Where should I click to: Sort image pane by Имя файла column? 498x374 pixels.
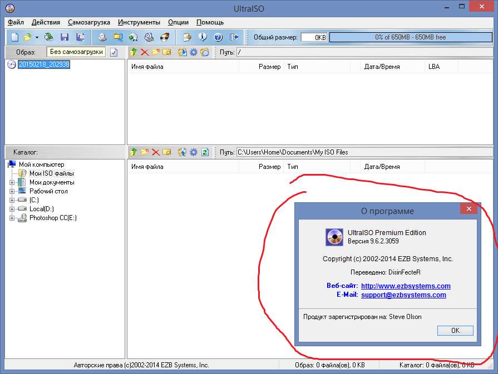pyautogui.click(x=183, y=67)
